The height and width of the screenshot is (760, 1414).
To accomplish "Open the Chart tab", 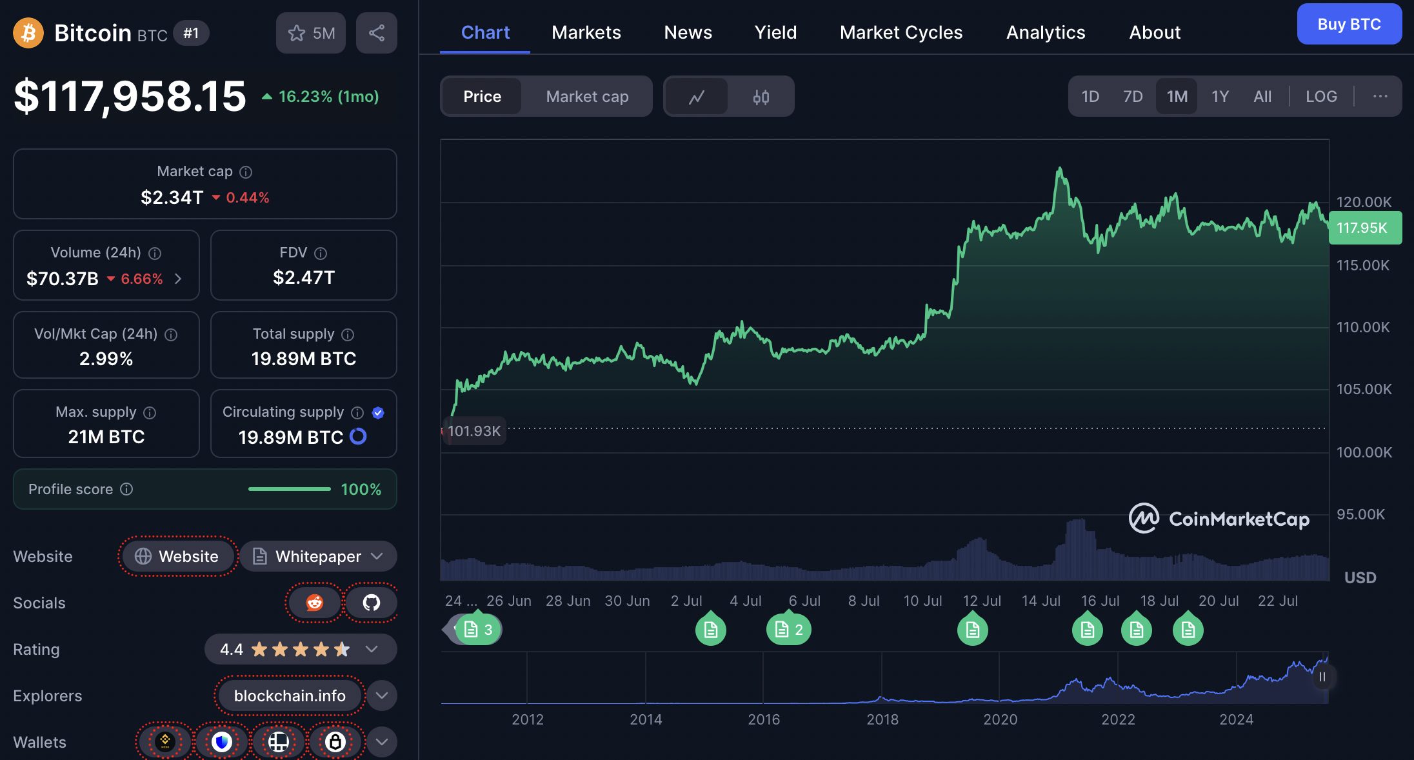I will click(x=485, y=32).
